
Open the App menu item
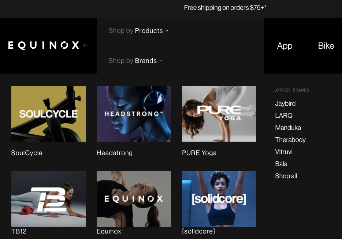pos(285,46)
